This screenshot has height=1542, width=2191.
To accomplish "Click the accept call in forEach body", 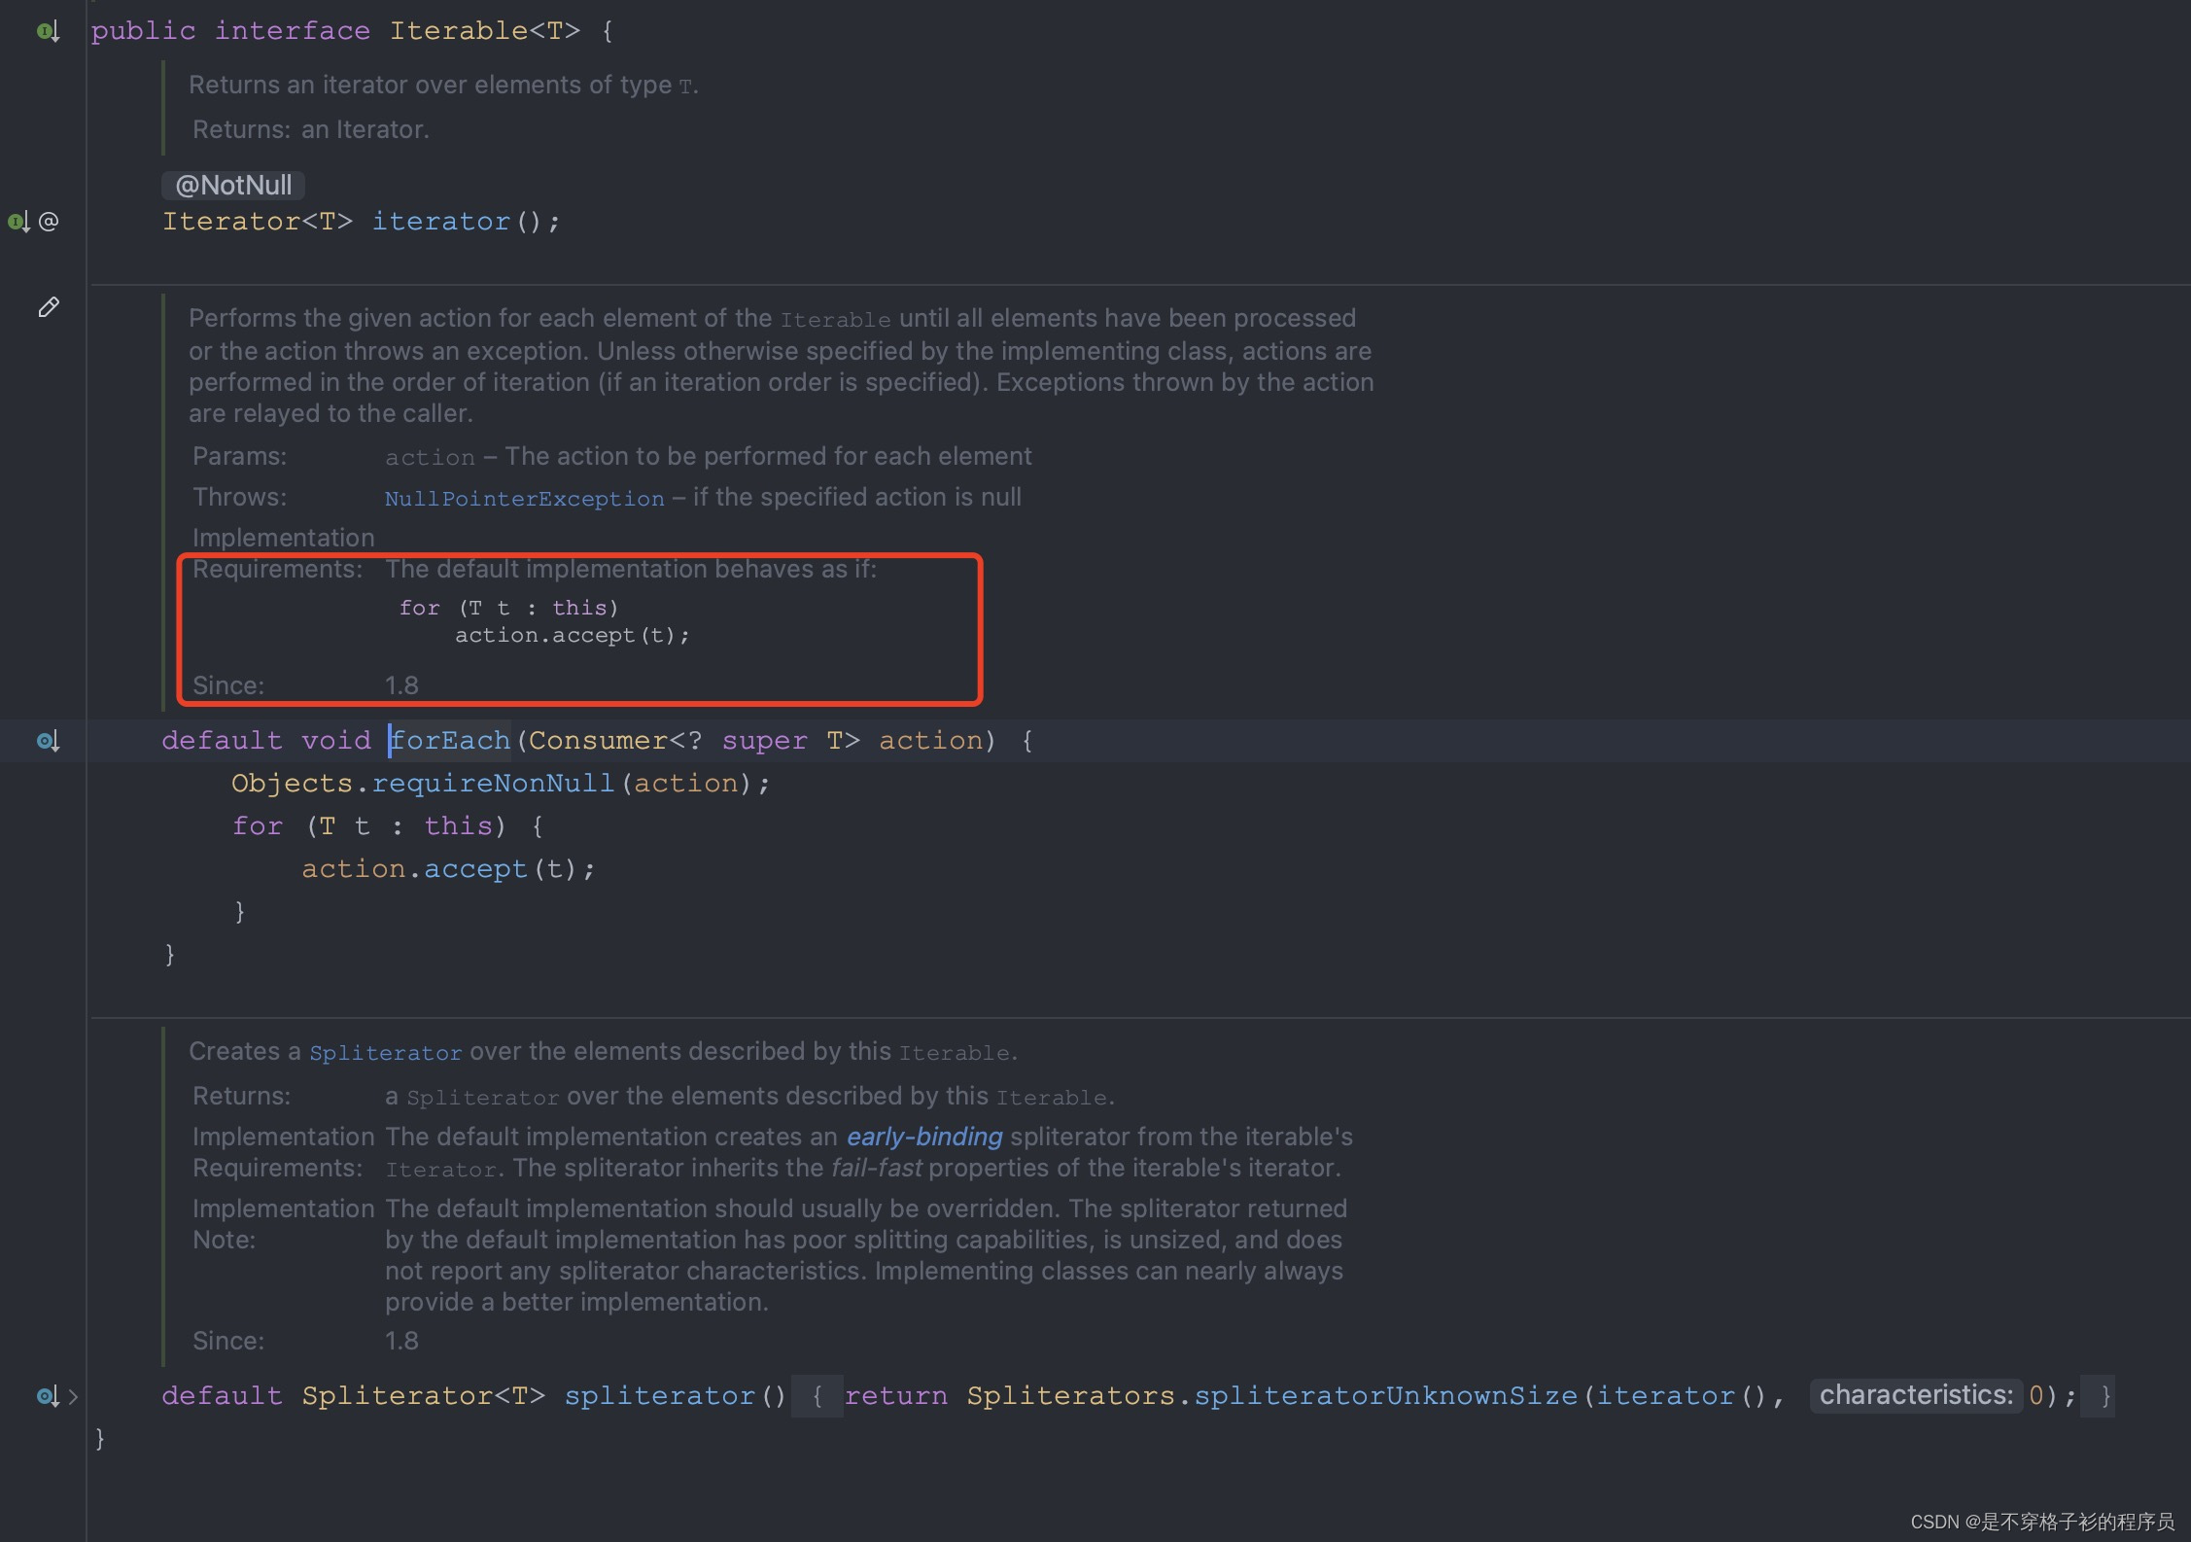I will (x=475, y=869).
